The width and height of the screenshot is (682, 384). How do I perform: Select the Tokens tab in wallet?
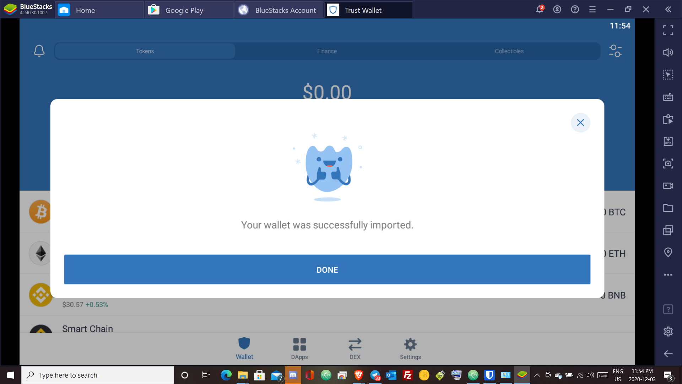(145, 50)
